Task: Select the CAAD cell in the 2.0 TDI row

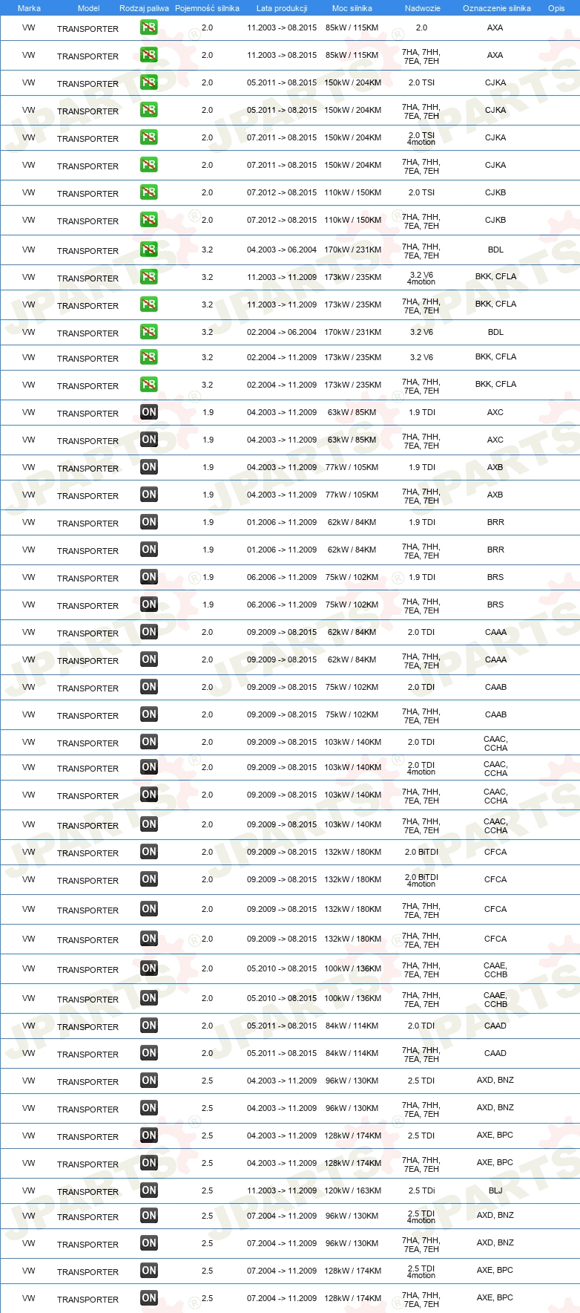Action: pos(495,1026)
